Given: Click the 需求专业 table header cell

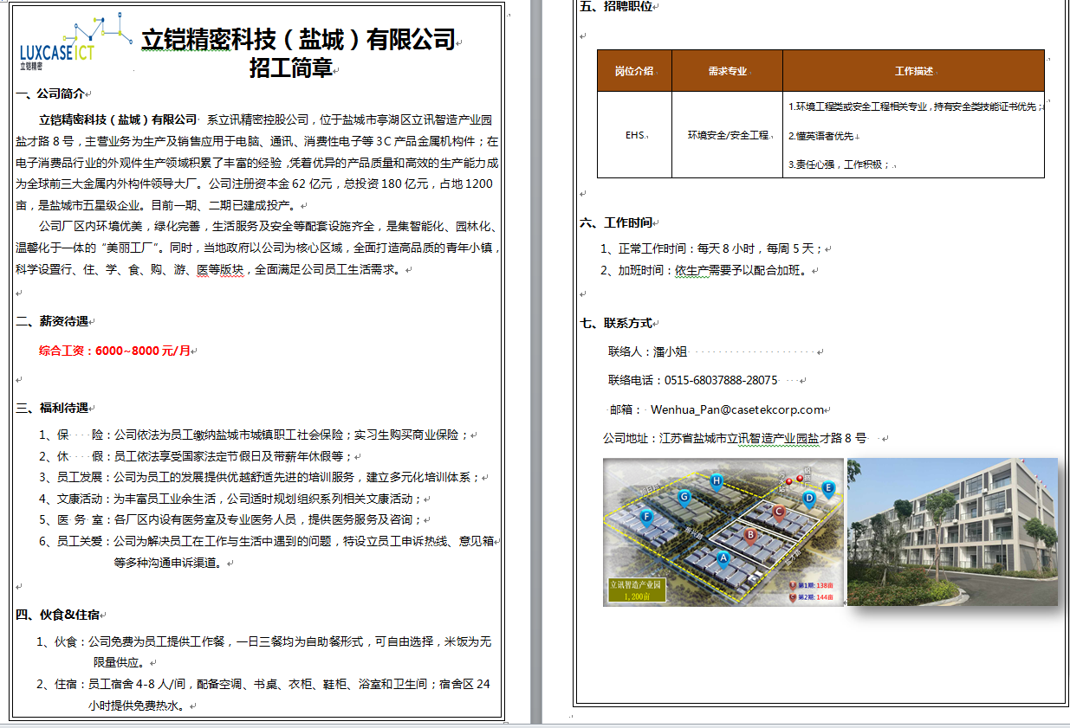Looking at the screenshot, I should click(727, 71).
